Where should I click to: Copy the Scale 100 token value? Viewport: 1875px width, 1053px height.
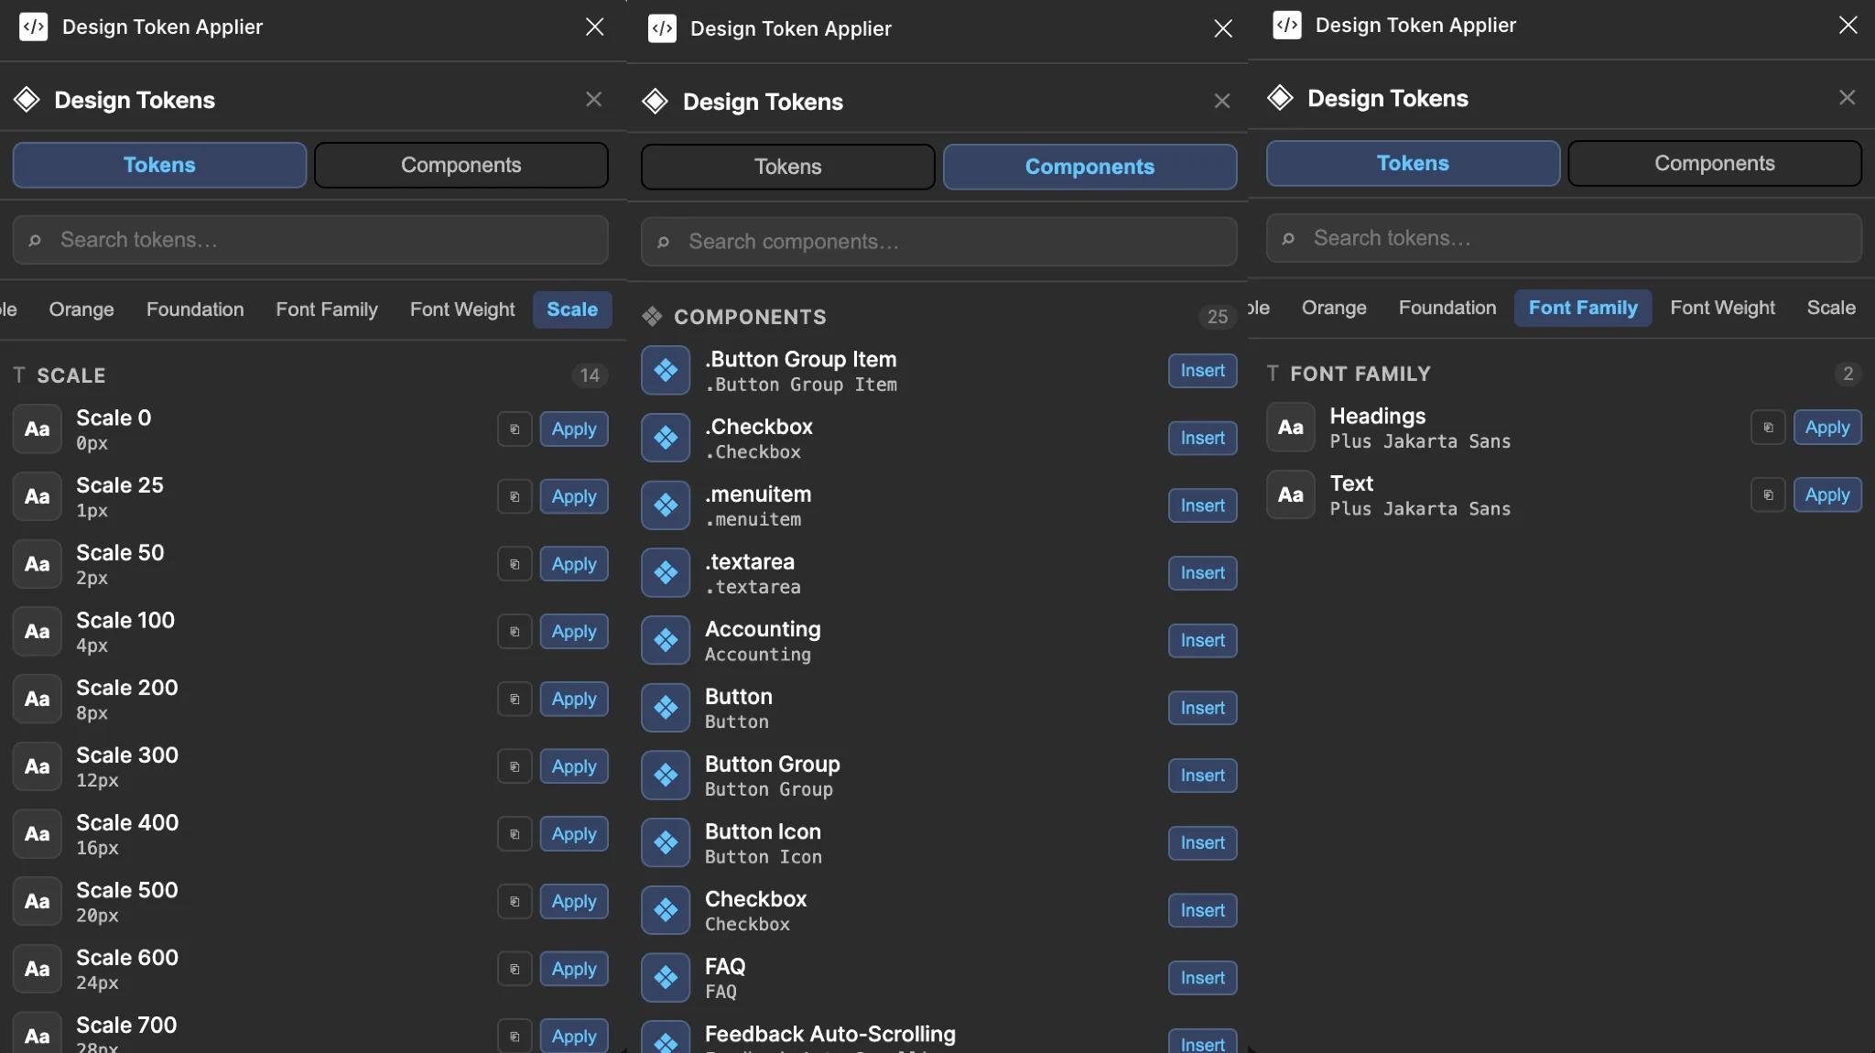point(515,632)
